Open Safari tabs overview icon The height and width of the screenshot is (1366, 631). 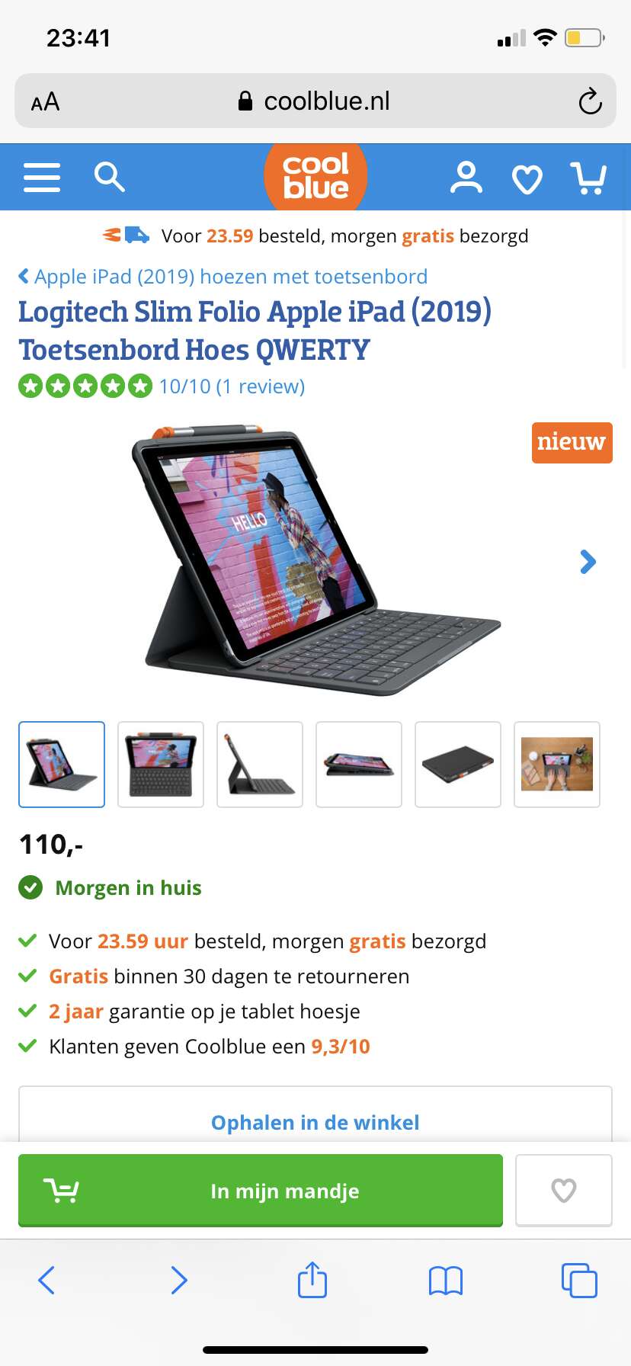(x=579, y=1281)
